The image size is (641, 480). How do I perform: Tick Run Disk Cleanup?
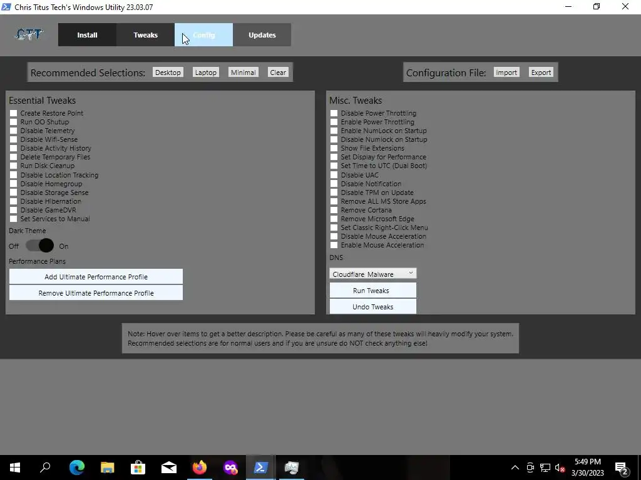click(14, 166)
